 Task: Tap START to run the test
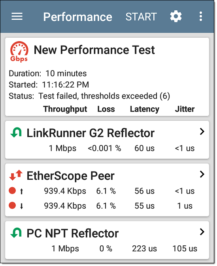[x=141, y=17]
